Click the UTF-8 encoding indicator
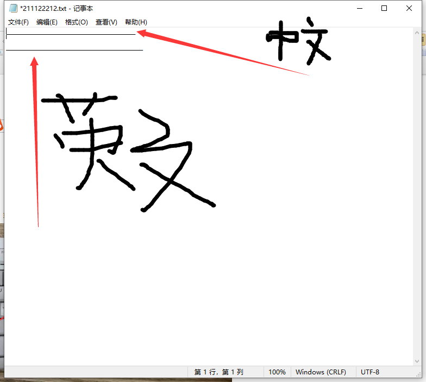Screen dimensions: 426x382 tap(370, 372)
